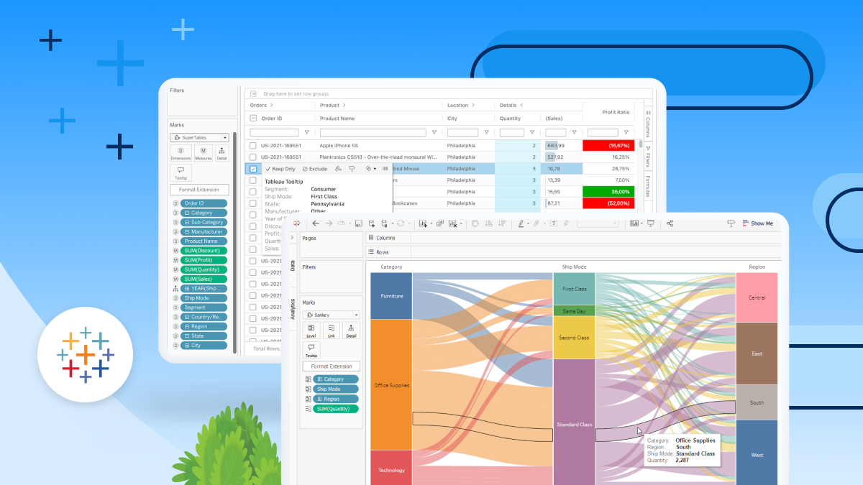Open the filter funnel on Product Name column
The height and width of the screenshot is (485, 863).
click(x=434, y=132)
